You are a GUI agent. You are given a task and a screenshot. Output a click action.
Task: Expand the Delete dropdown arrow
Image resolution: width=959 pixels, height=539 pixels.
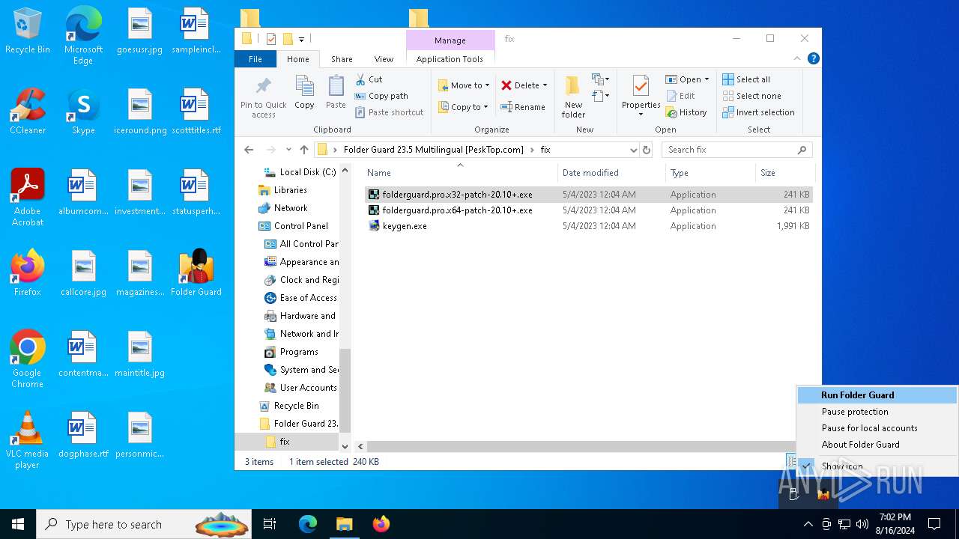[x=545, y=85]
